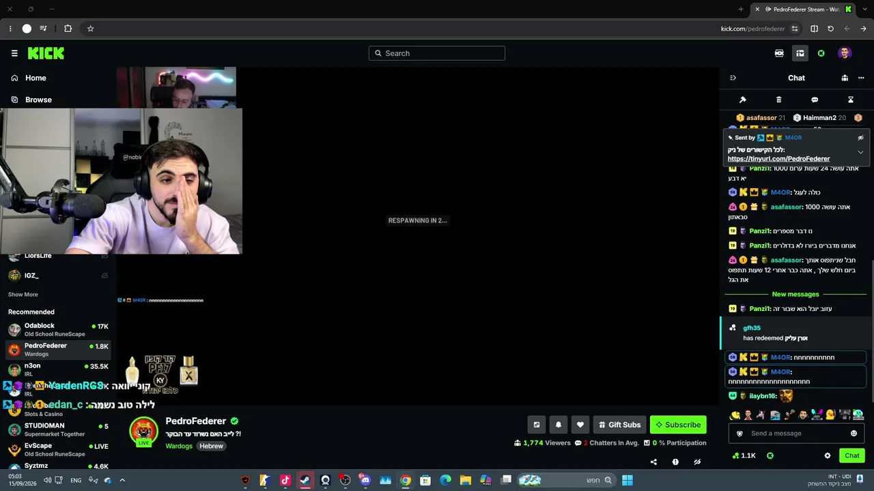This screenshot has height=491, width=874.
Task: Open chat more options menu
Action: 861,78
